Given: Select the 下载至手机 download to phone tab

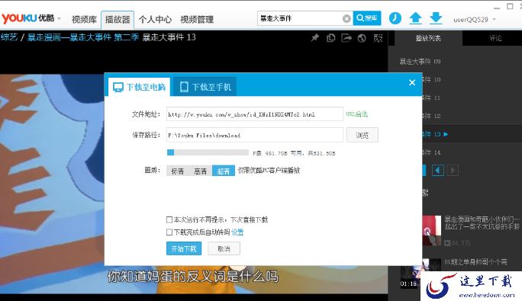Looking at the screenshot, I should [205, 87].
